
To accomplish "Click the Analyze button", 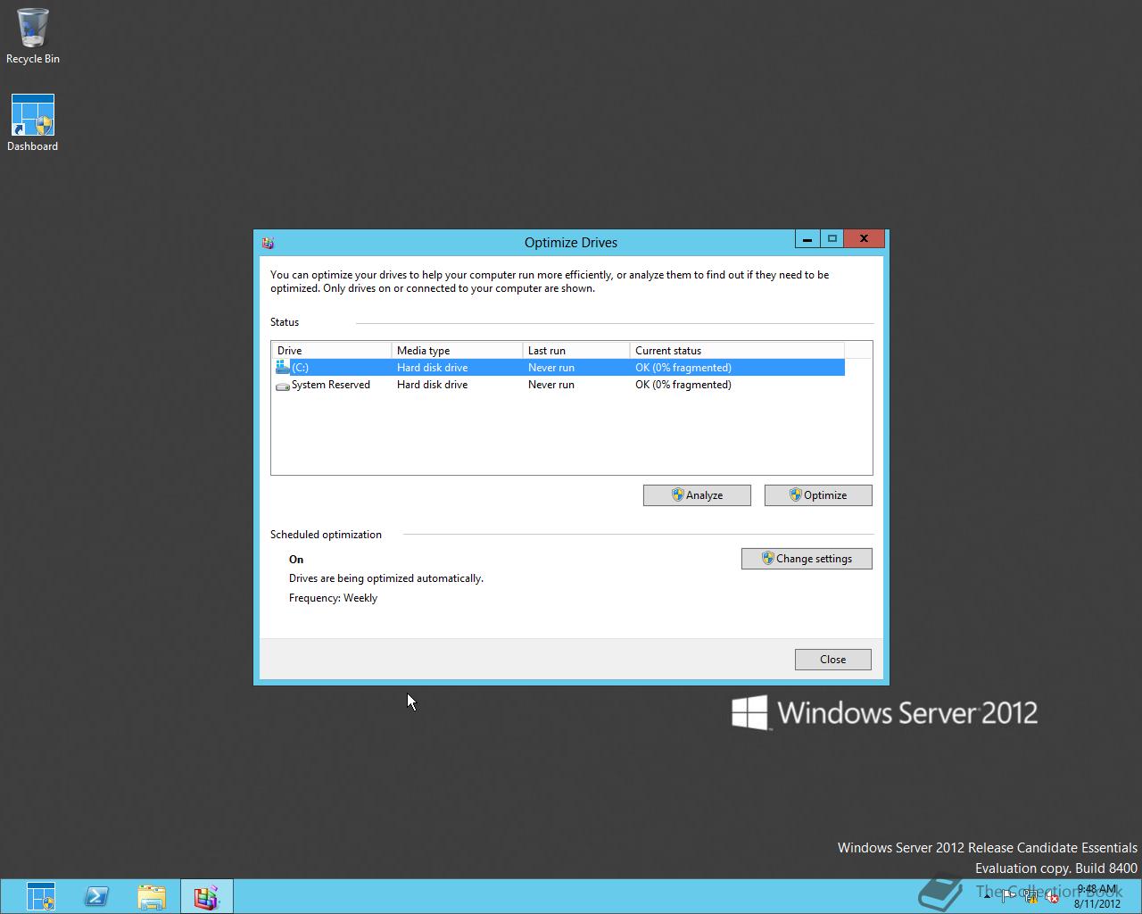I will 697,495.
